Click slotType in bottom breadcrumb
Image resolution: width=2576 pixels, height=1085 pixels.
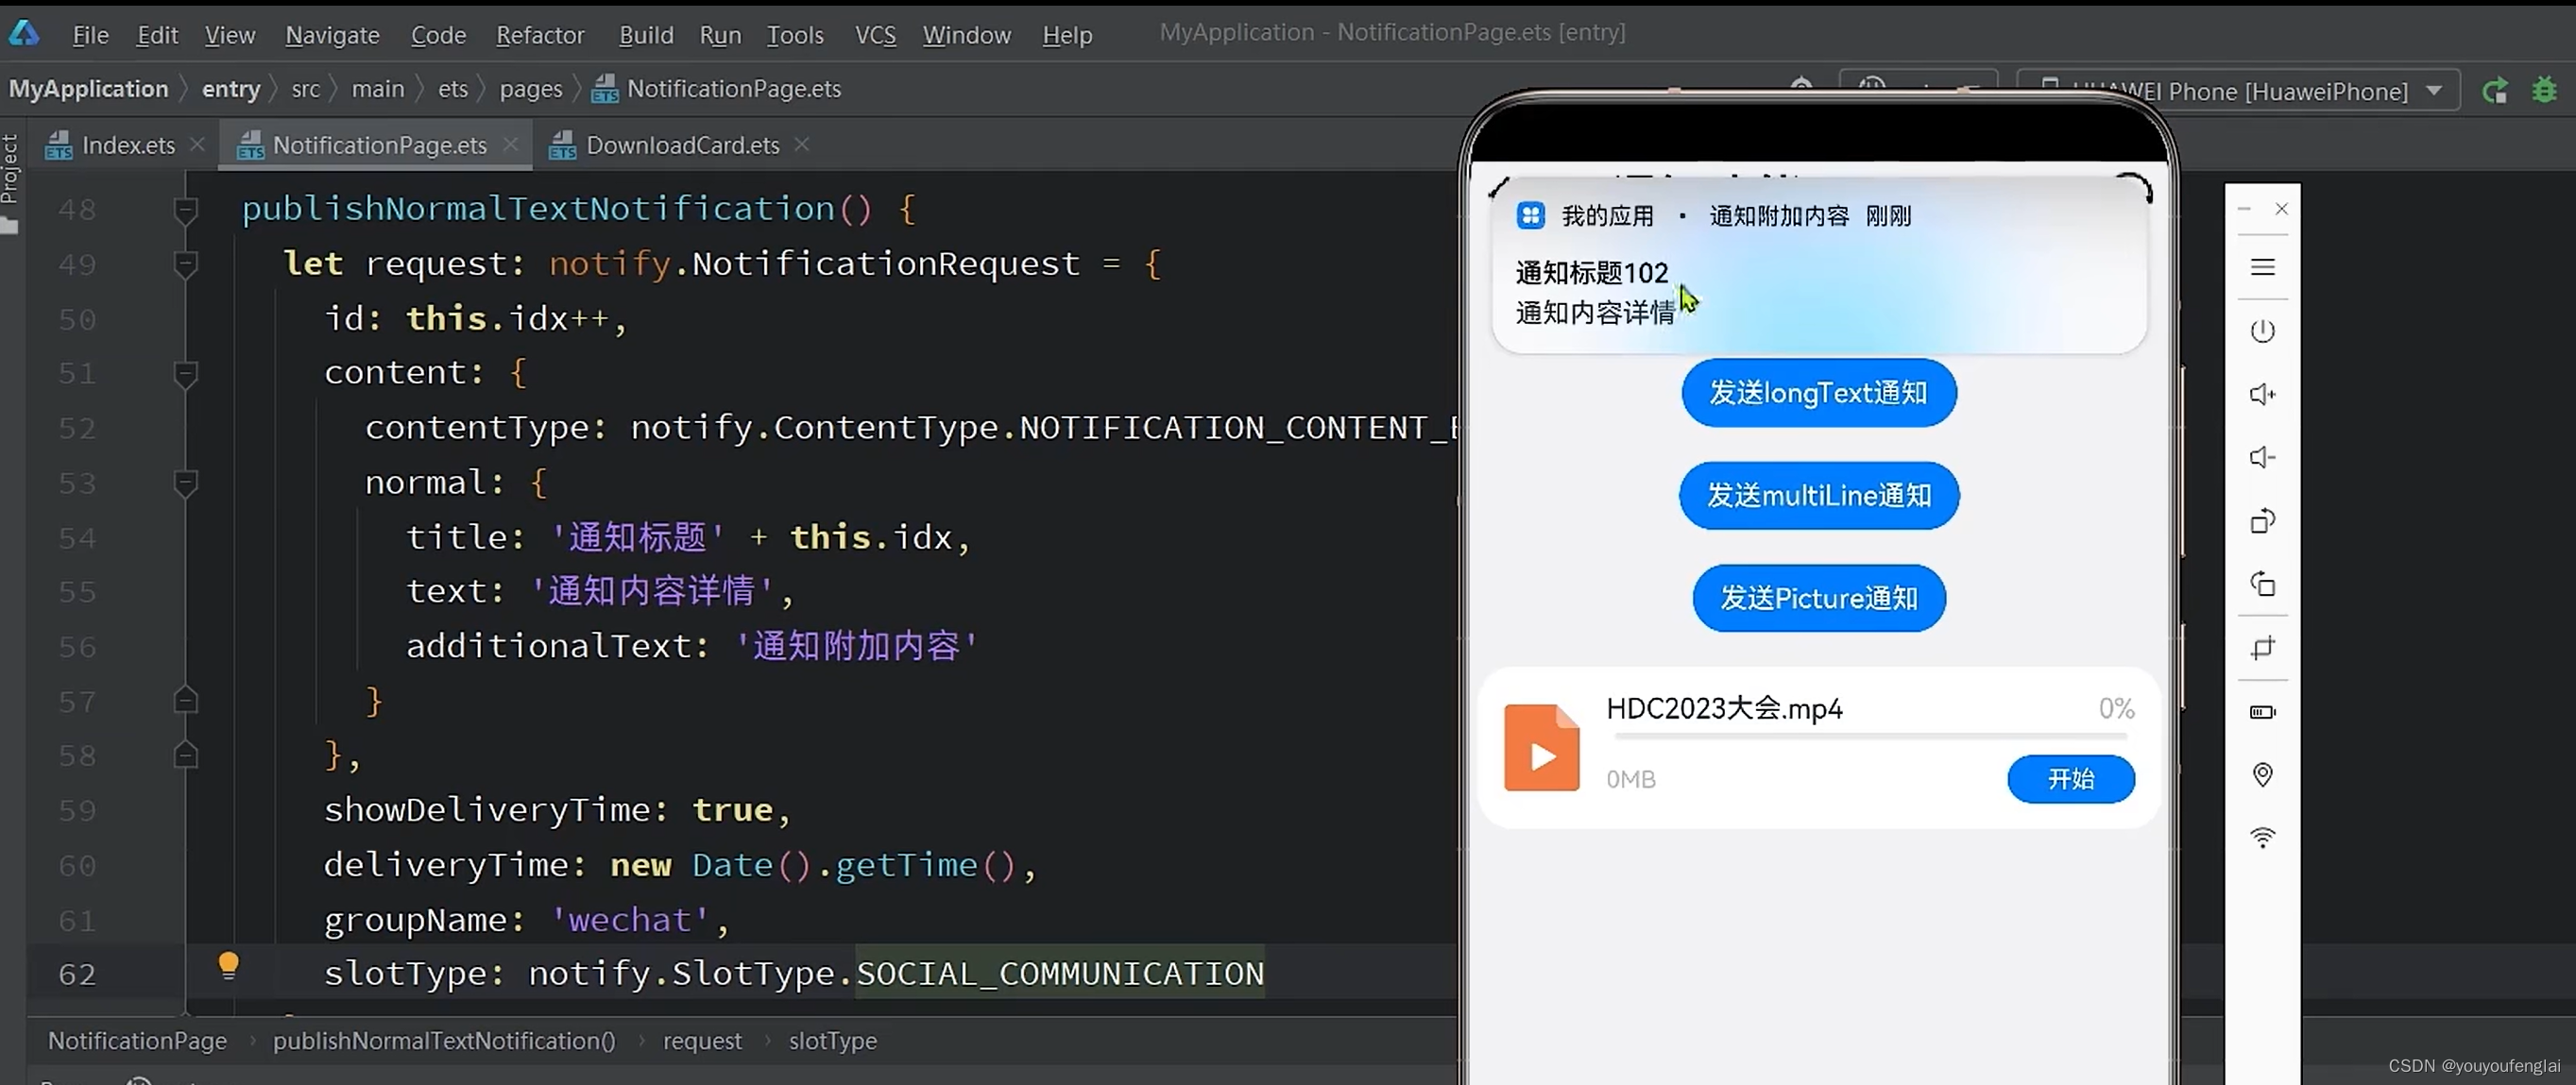(x=832, y=1040)
